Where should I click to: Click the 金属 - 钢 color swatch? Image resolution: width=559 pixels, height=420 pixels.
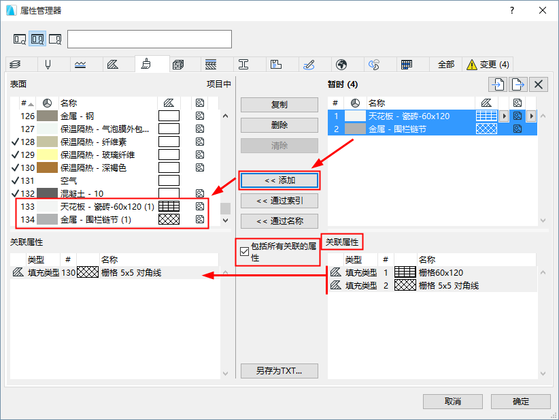point(47,116)
